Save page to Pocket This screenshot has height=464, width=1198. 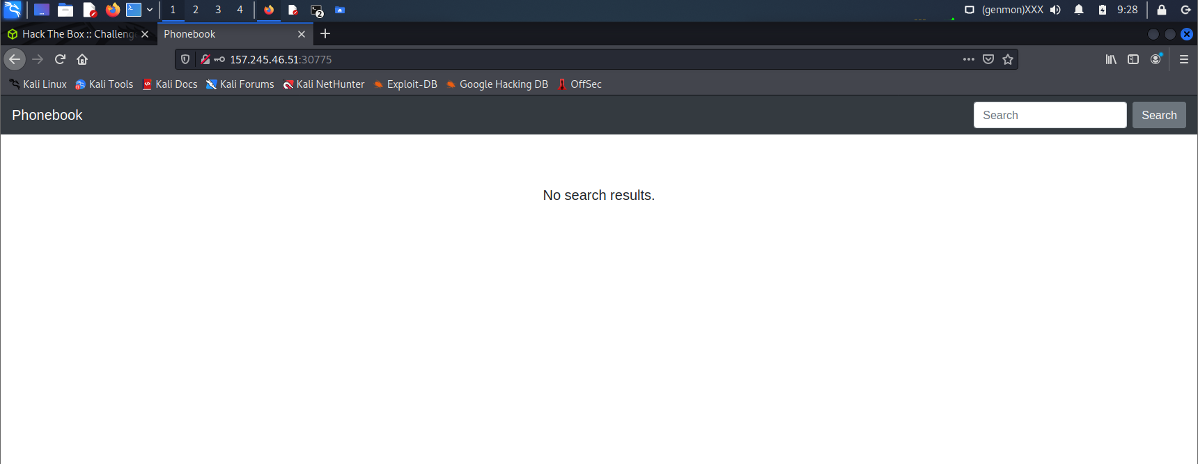point(988,59)
